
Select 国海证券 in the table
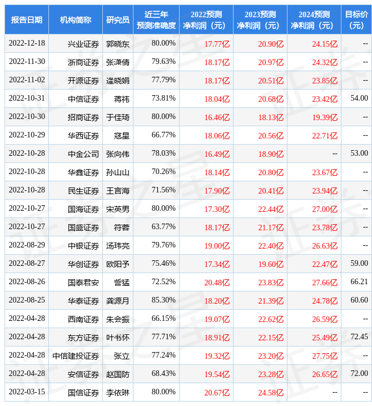83,209
